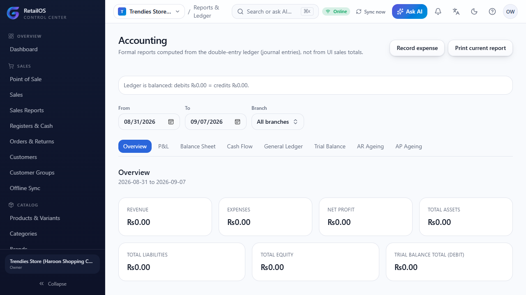Click the RetailOS logo icon

pyautogui.click(x=13, y=14)
